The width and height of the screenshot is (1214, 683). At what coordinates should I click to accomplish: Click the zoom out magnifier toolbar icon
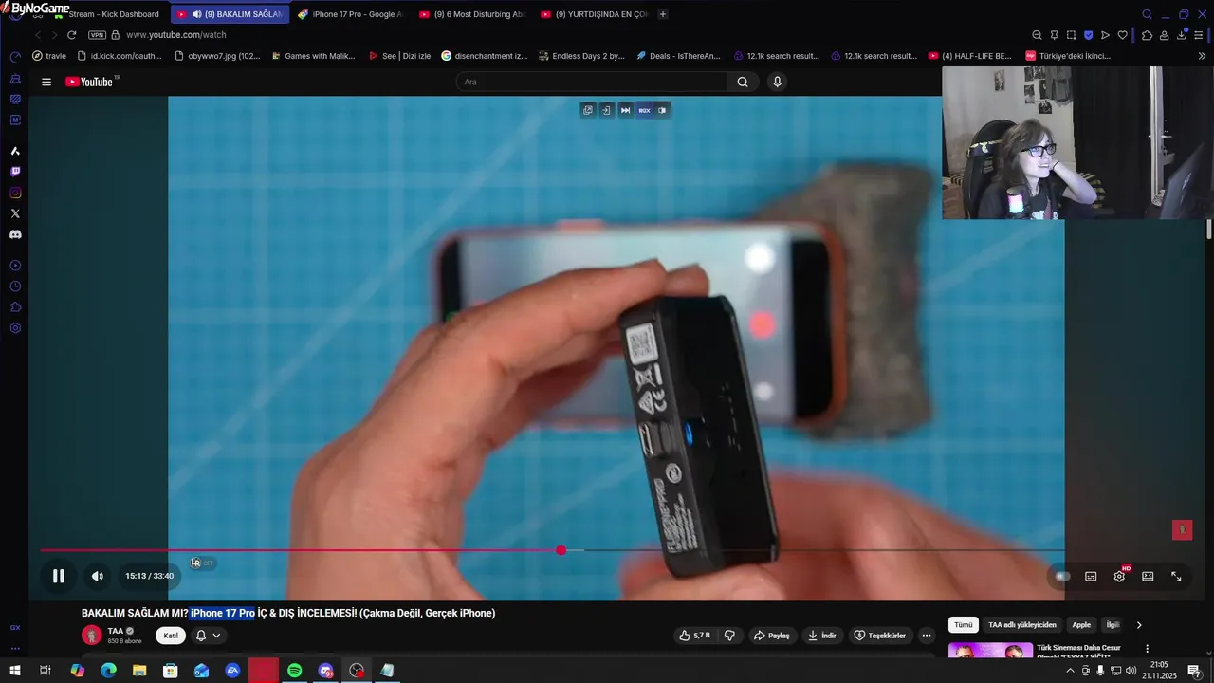coord(1037,35)
